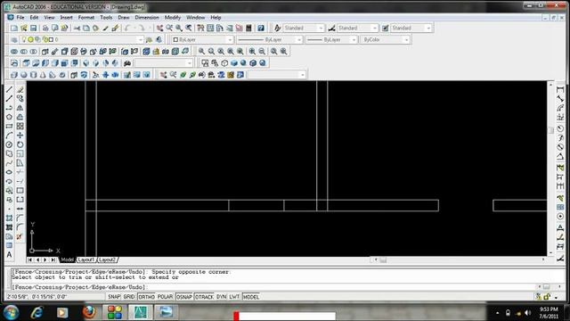570x321 pixels.
Task: Click the Save drawing icon
Action: [x=34, y=28]
